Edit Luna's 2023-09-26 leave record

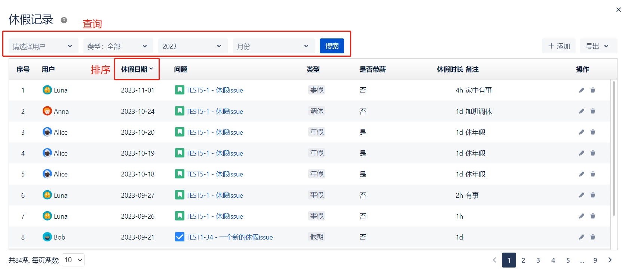point(581,216)
